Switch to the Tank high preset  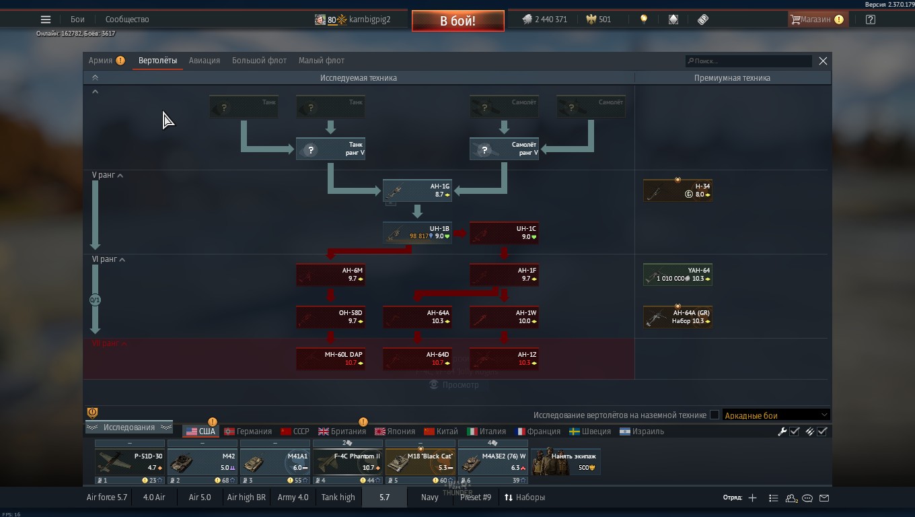338,497
